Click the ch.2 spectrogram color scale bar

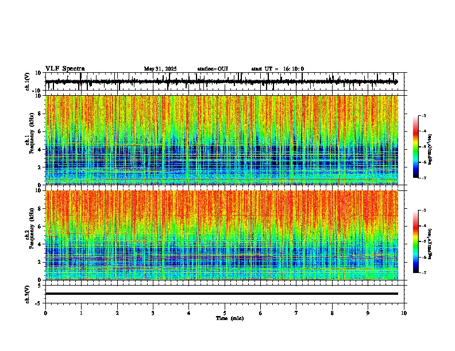416,241
